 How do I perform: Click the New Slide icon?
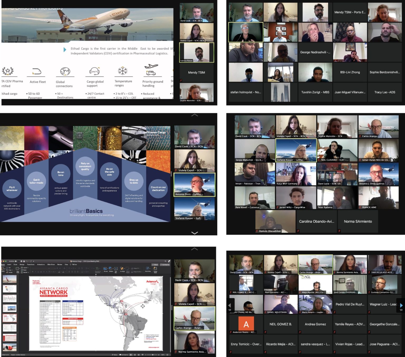coord(17,269)
